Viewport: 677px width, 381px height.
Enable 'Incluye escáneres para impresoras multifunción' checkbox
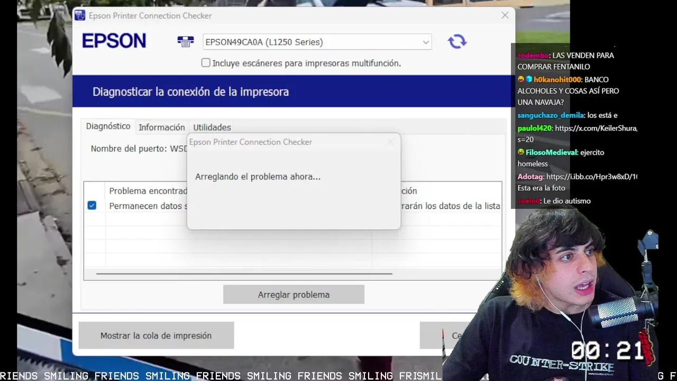tap(206, 63)
